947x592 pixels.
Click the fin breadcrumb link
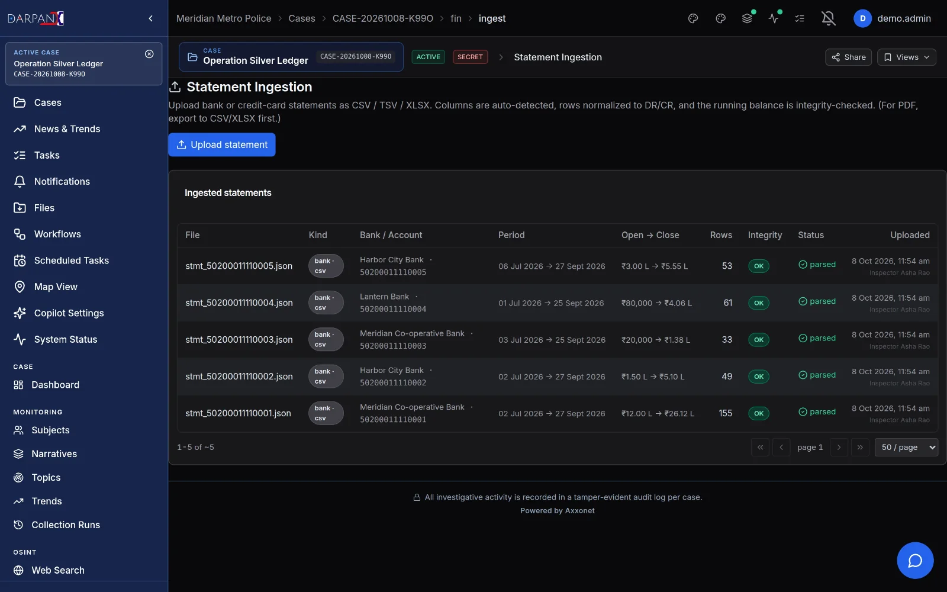coord(456,18)
